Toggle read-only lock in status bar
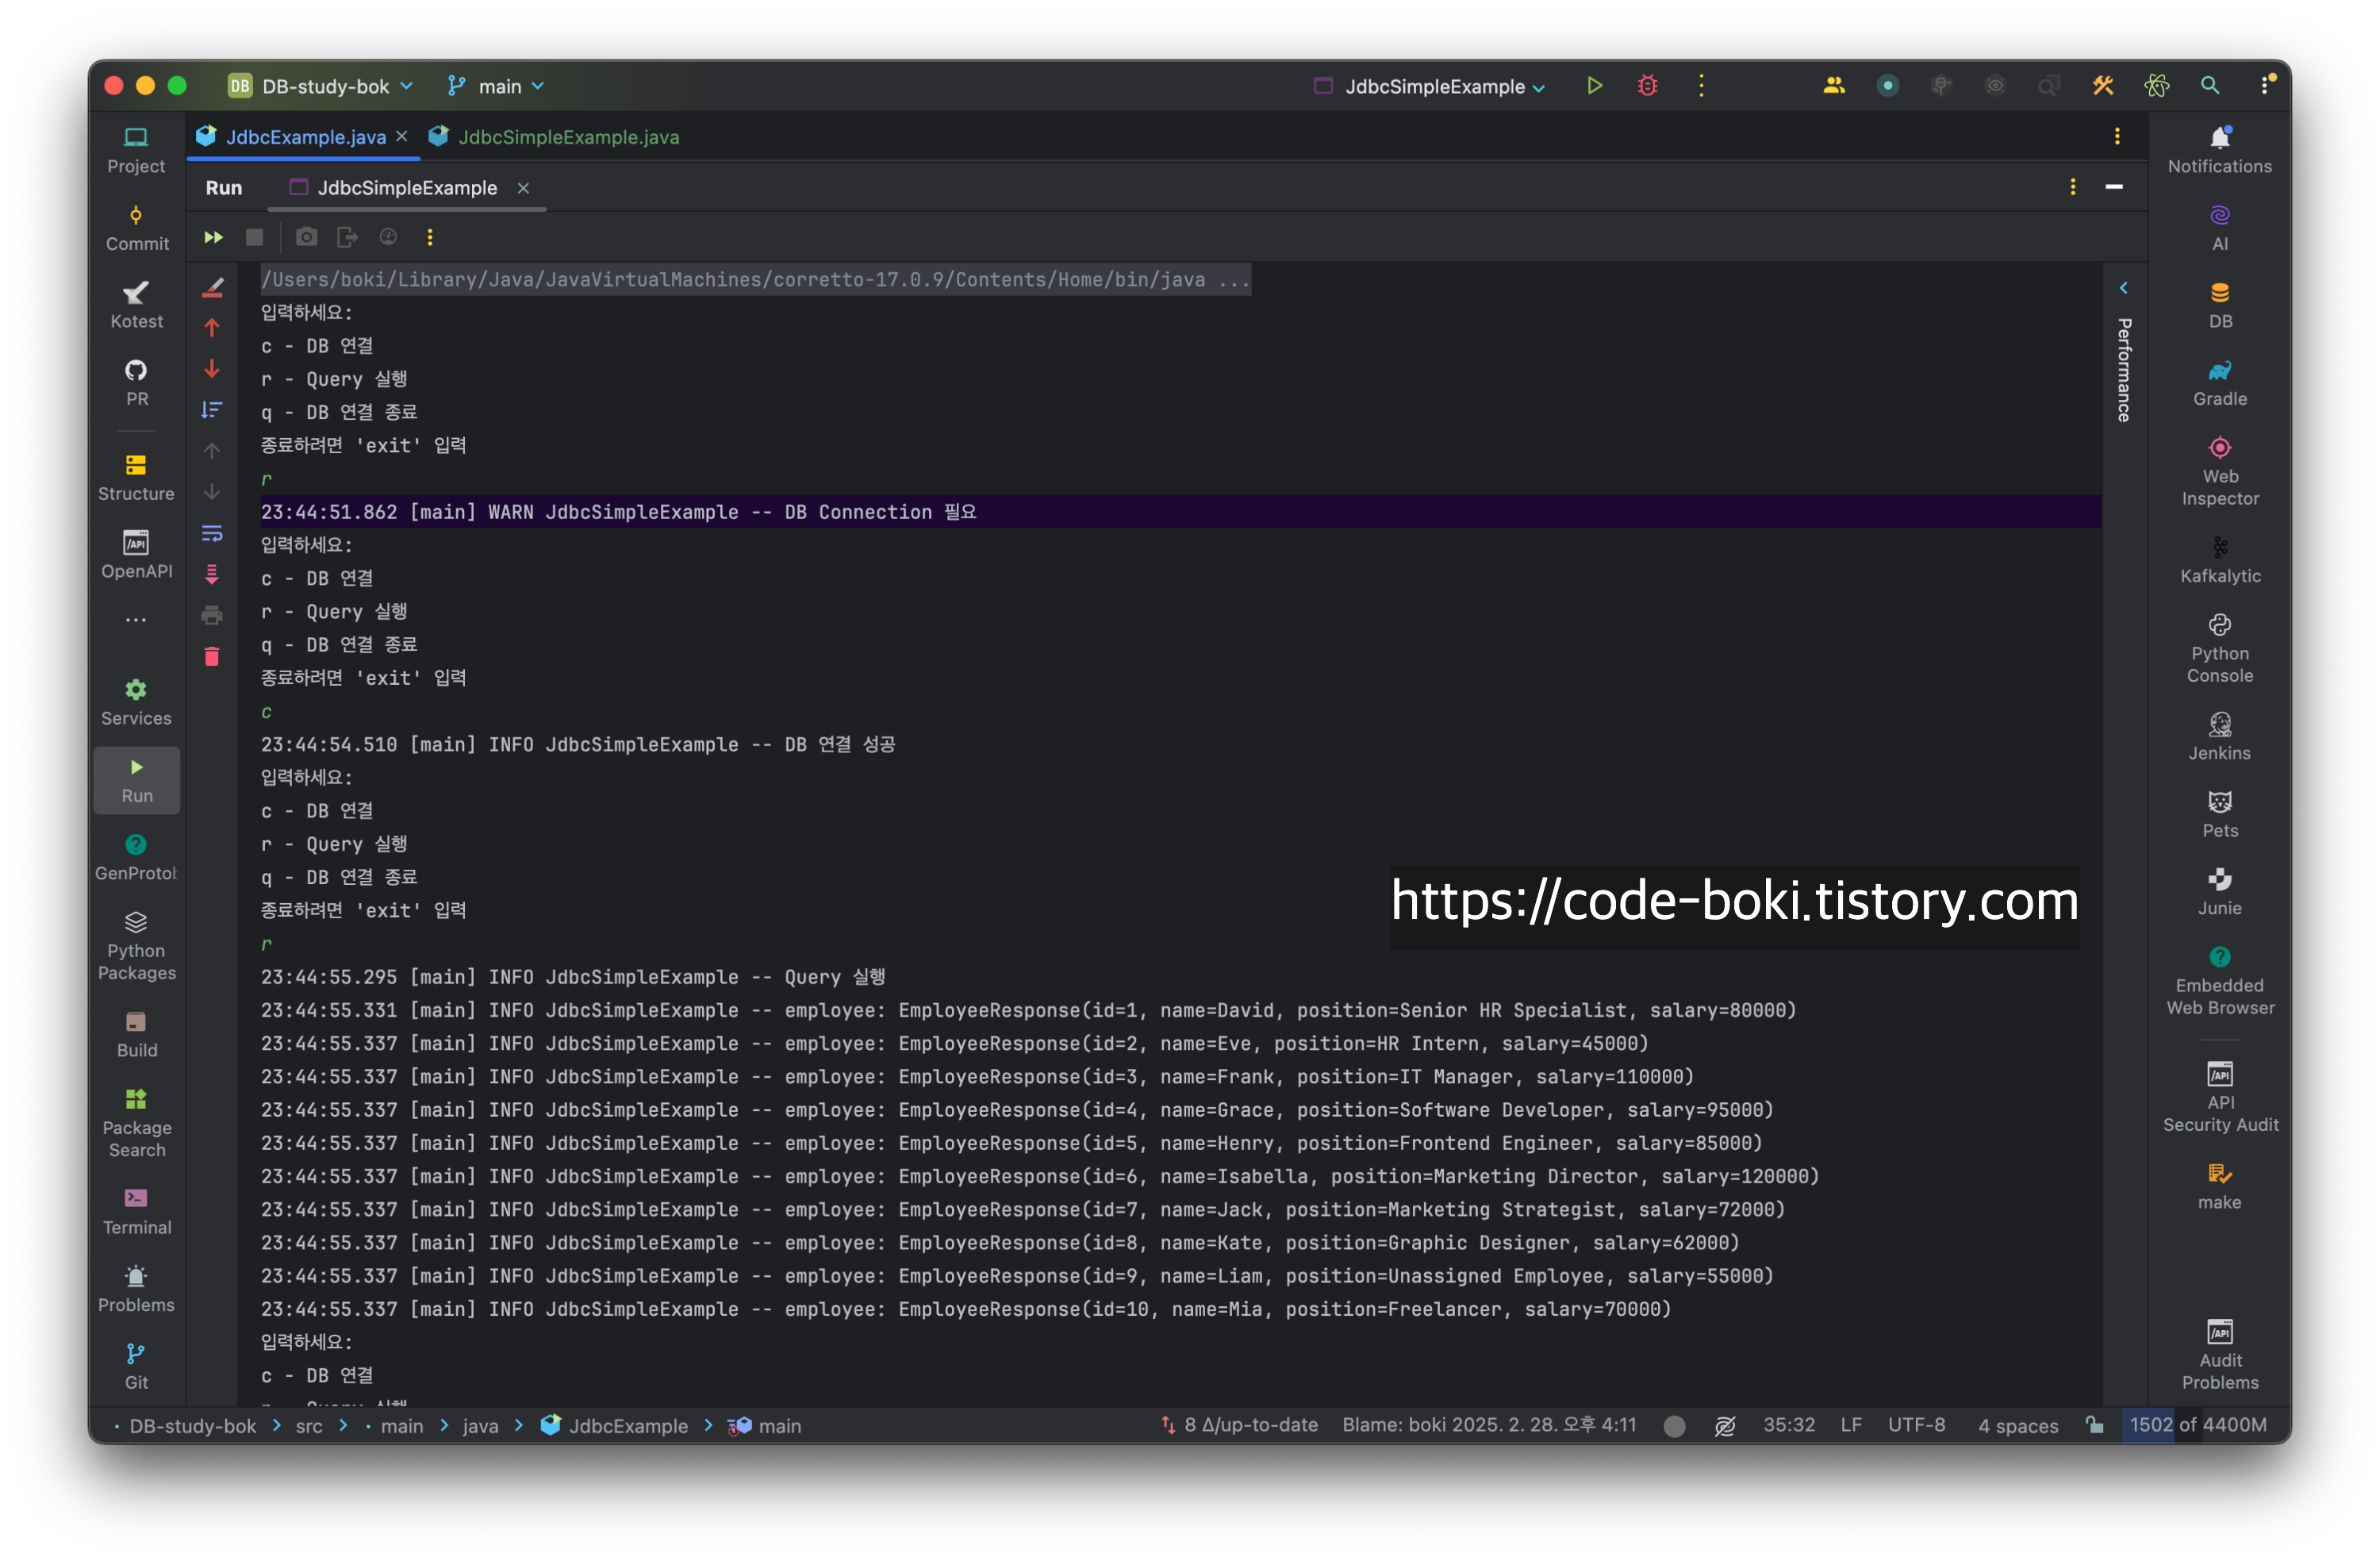The height and width of the screenshot is (1561, 2380). [x=2094, y=1425]
